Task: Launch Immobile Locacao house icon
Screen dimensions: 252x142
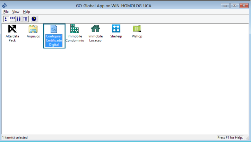Action: click(95, 29)
